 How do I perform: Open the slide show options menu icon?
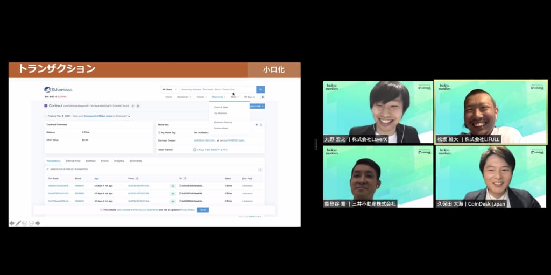click(x=31, y=223)
